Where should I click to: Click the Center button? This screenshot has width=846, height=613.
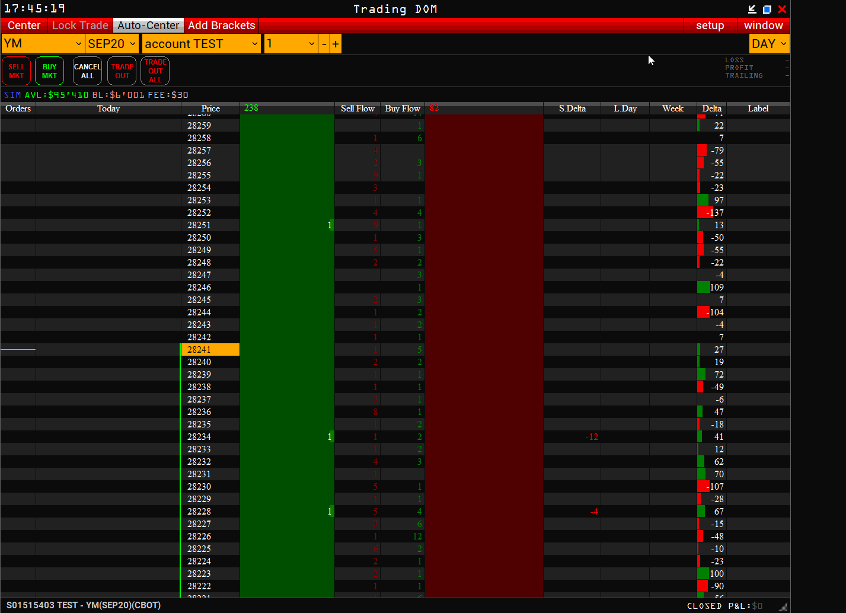(24, 25)
